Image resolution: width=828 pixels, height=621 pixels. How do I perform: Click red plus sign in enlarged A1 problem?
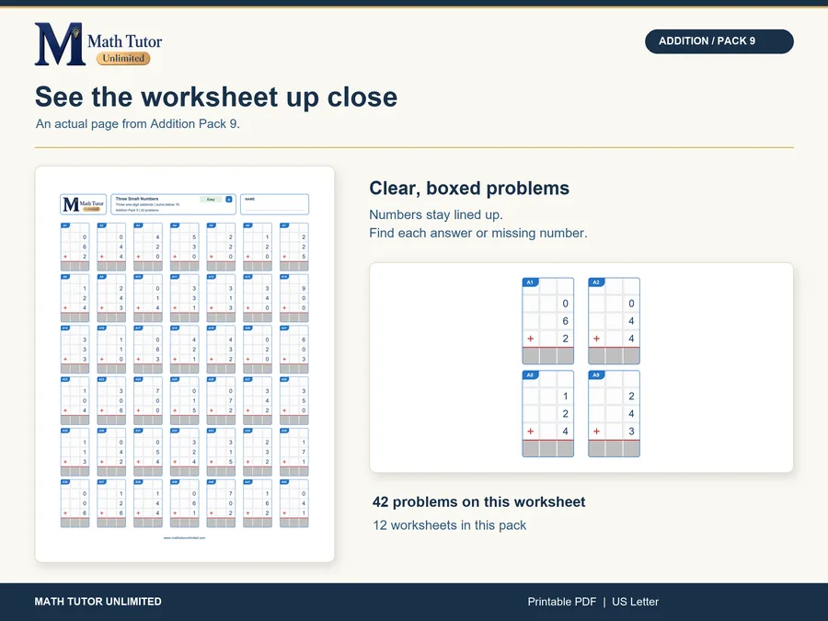pyautogui.click(x=531, y=339)
